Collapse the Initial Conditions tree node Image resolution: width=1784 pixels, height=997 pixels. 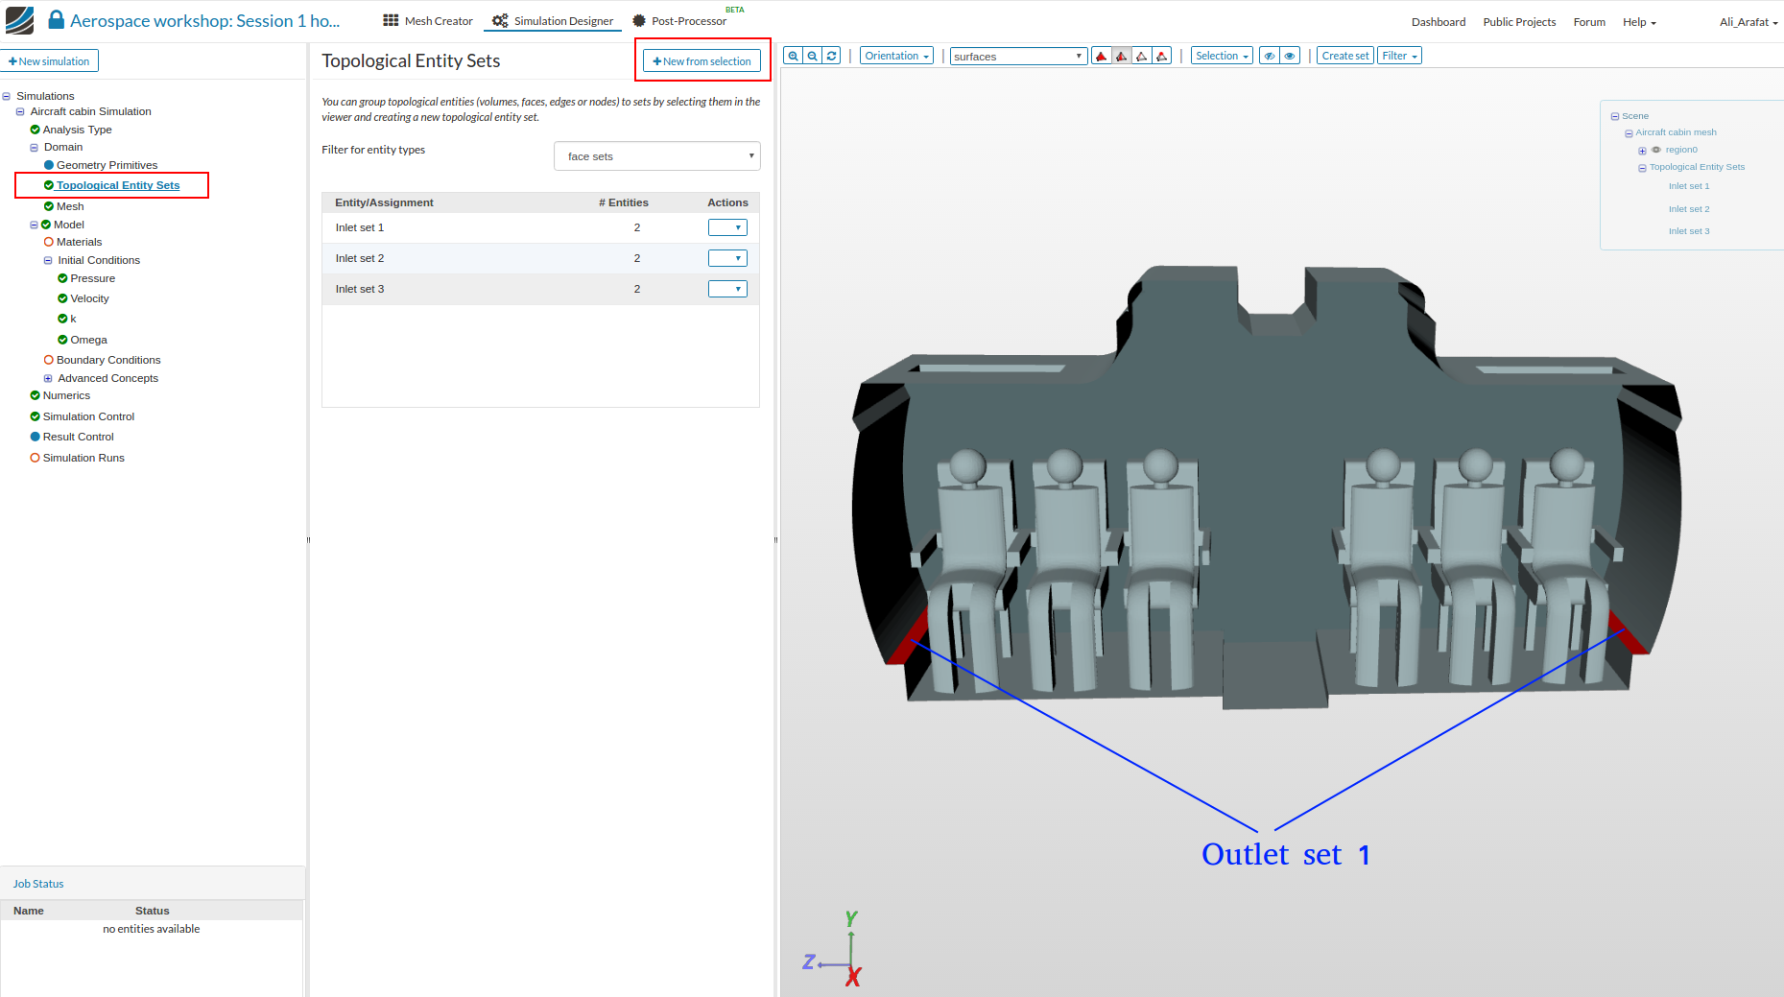pyautogui.click(x=48, y=261)
